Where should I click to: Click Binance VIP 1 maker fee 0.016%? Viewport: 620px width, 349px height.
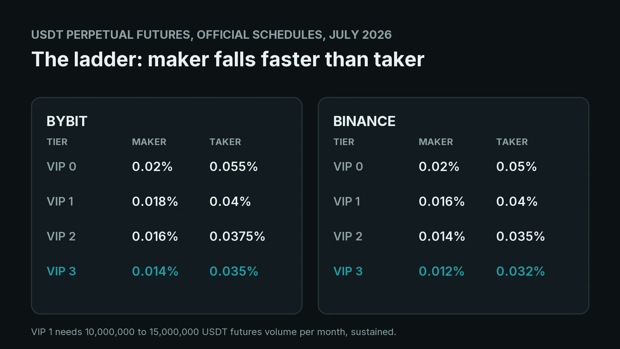442,202
